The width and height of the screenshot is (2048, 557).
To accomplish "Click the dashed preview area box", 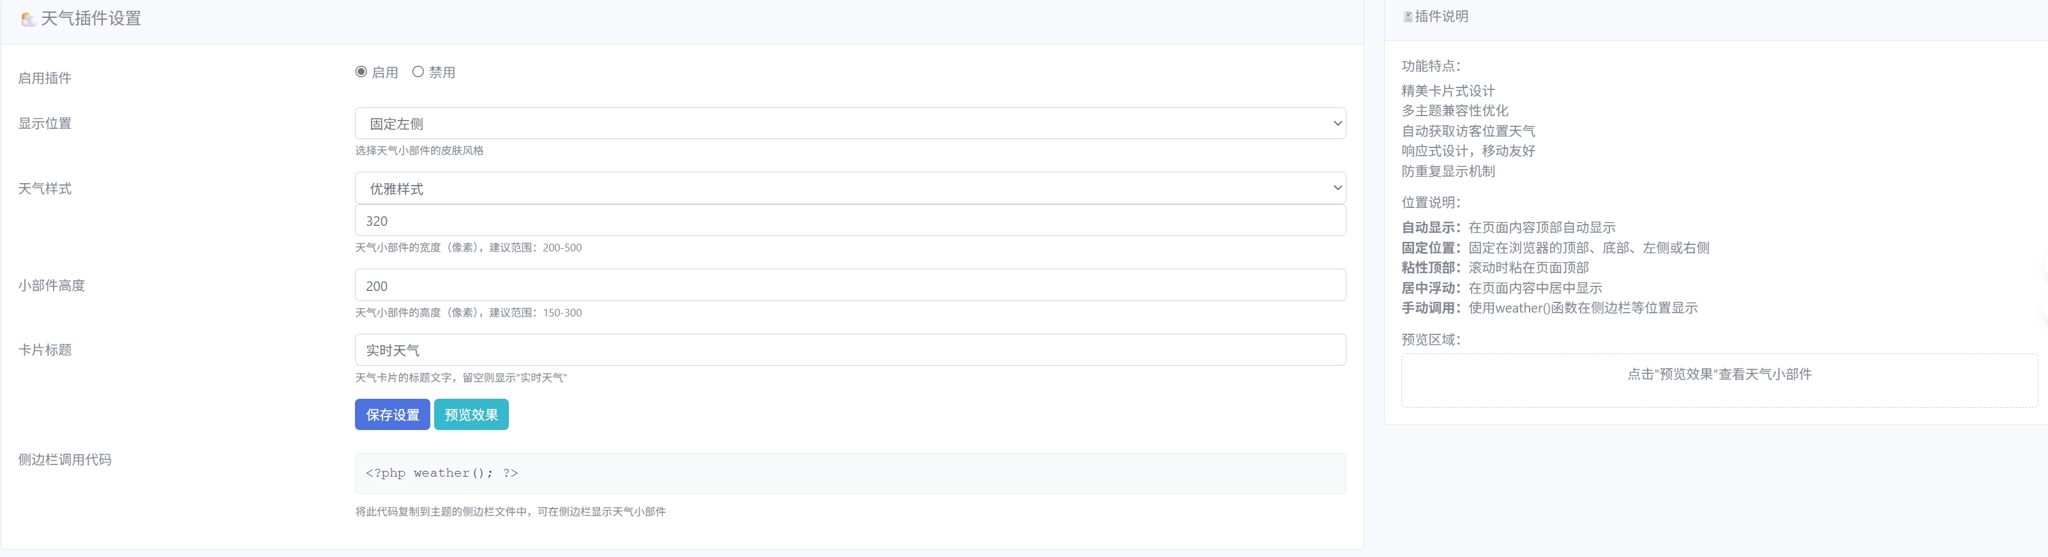I will [x=1719, y=381].
